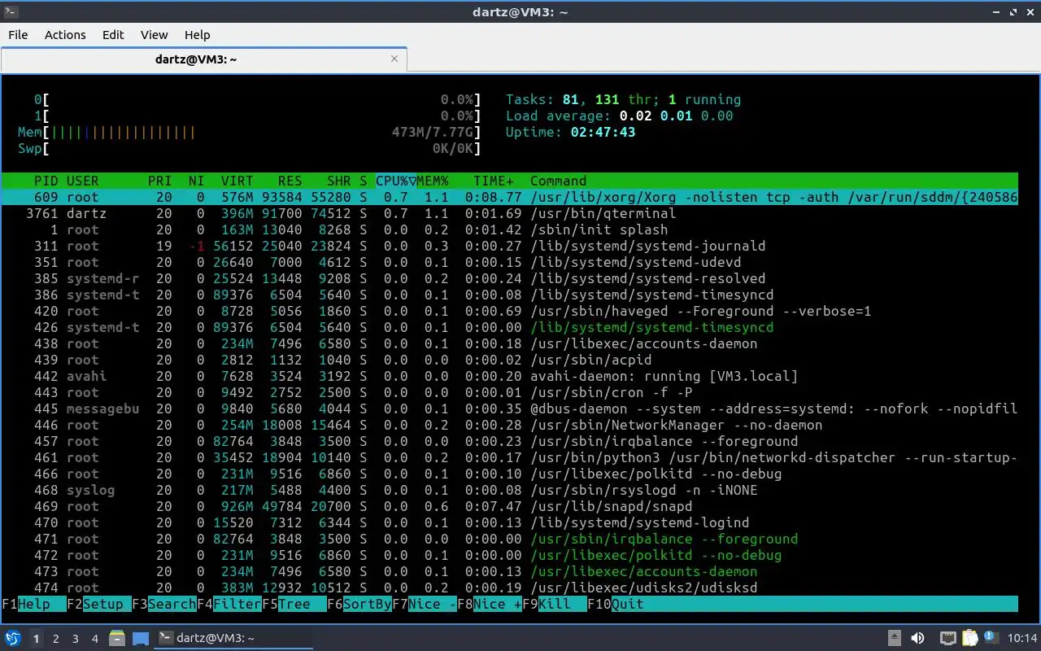Sort processes by the CPU% column header

point(395,181)
